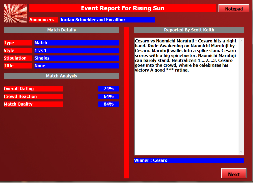Open the Notepad button
The width and height of the screenshot is (253, 183).
234,8
